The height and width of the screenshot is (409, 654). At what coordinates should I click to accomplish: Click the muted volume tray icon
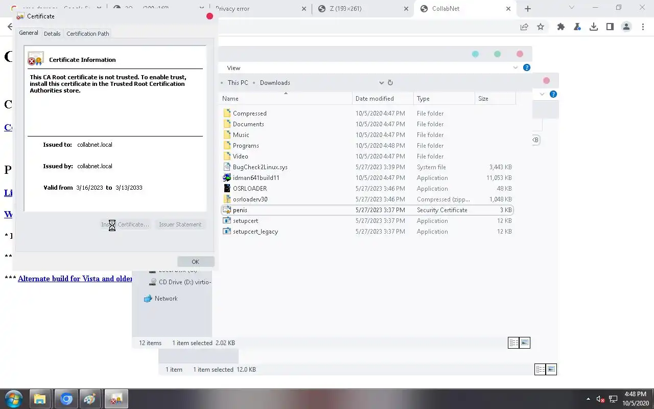tap(601, 399)
